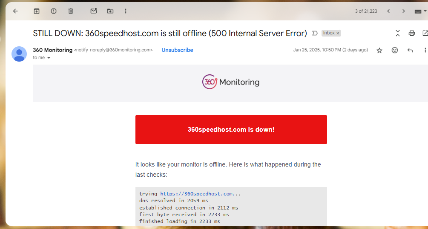
Task: Go to the older email arrow
Action: [x=403, y=11]
